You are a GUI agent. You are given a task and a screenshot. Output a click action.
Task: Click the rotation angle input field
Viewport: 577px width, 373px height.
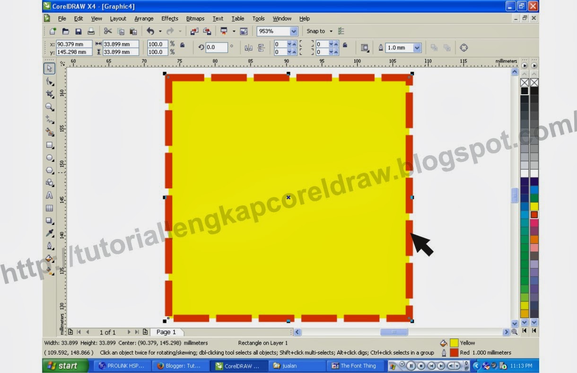point(218,47)
